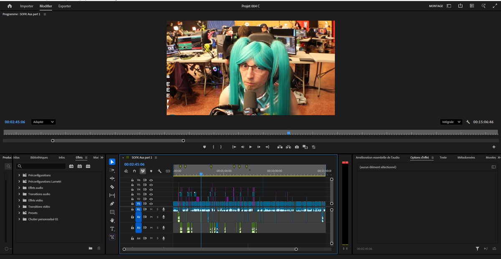Select the Hand tool
This screenshot has width=501, height=259.
pyautogui.click(x=112, y=220)
